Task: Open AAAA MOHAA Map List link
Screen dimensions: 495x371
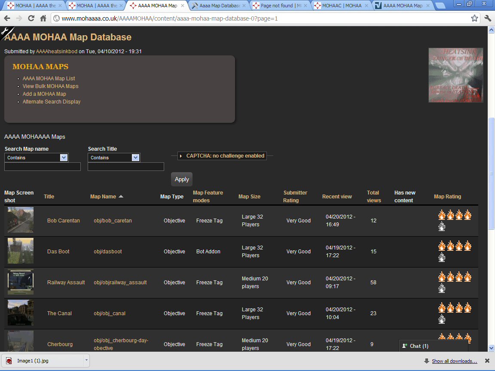Action: 49,78
